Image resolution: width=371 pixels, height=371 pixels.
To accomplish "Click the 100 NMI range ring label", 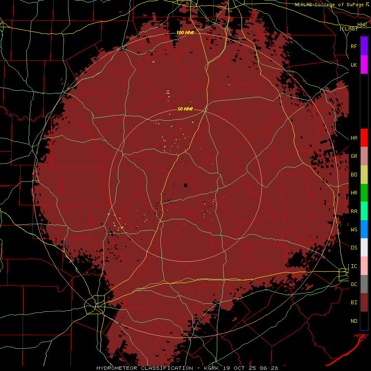I will (185, 33).
